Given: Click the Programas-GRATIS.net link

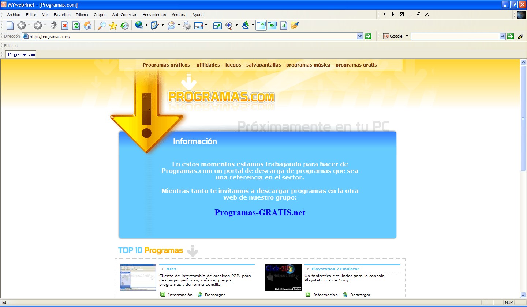Looking at the screenshot, I should 260,212.
